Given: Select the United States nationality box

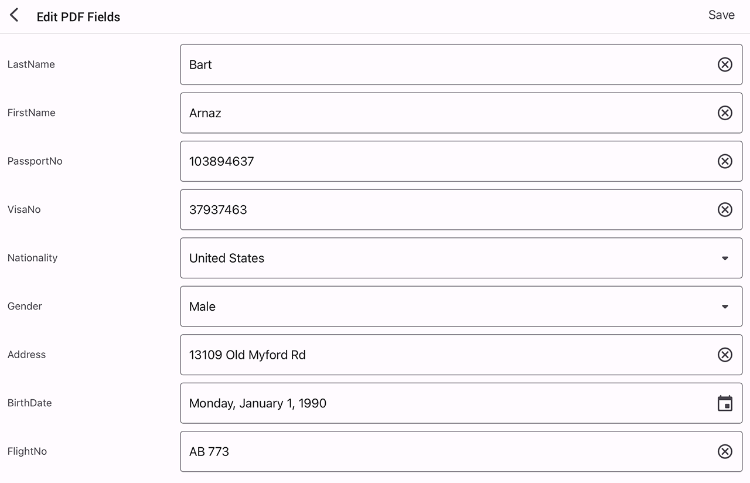Looking at the screenshot, I should 410,258.
